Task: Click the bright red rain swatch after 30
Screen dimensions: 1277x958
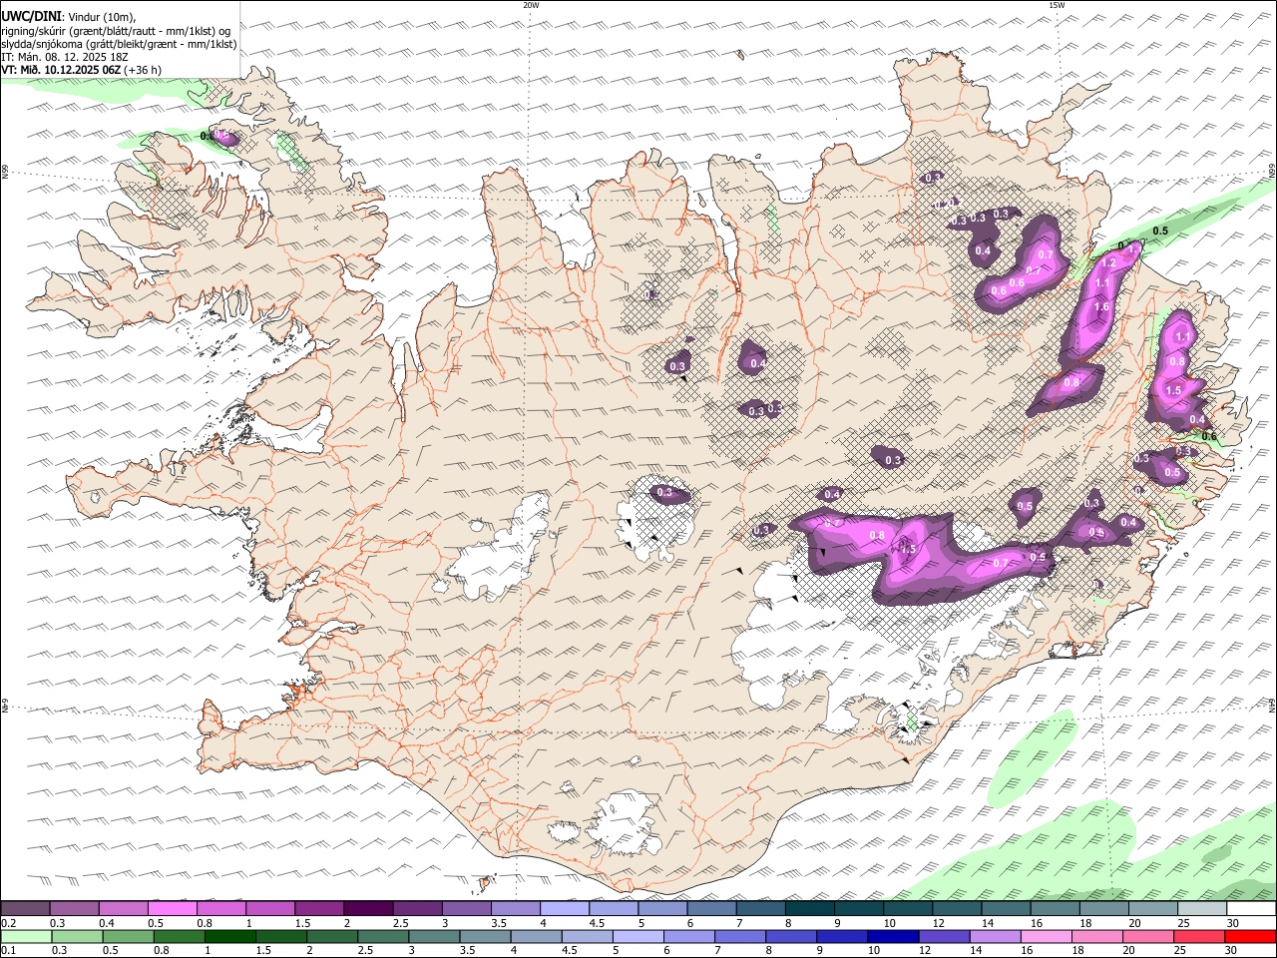Action: tap(1251, 936)
